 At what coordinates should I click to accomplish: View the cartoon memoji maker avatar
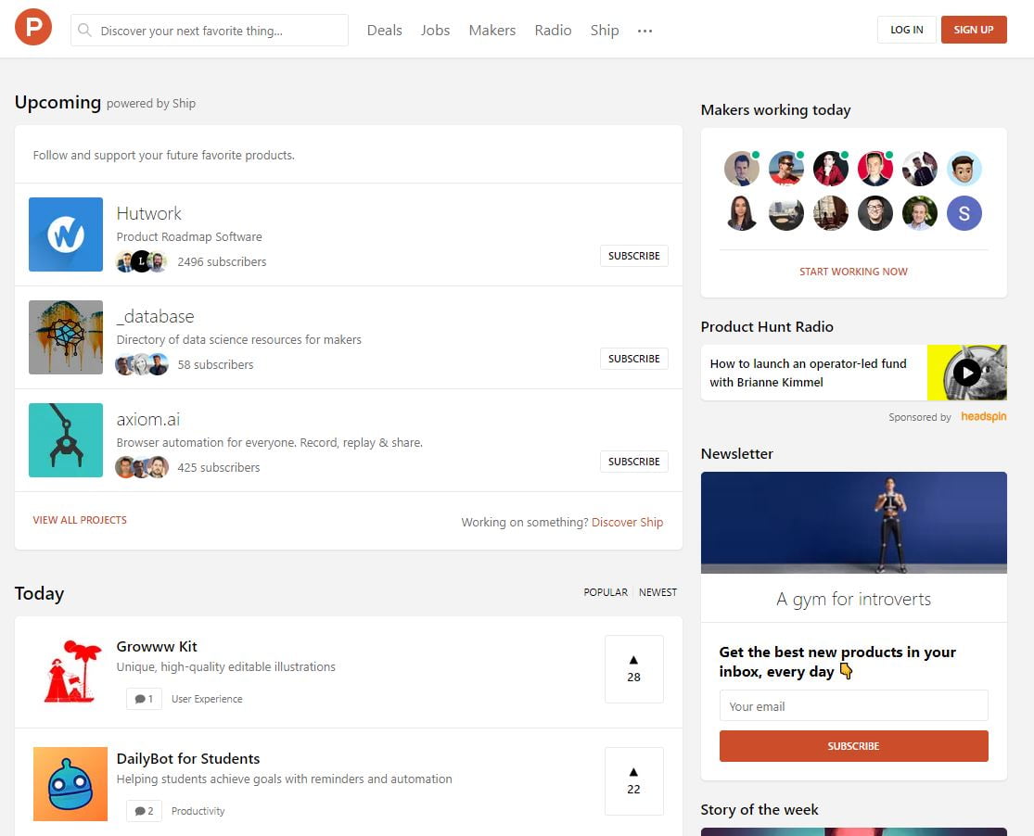click(964, 168)
